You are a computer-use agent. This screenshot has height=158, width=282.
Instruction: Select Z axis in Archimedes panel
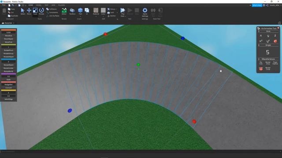pyautogui.click(x=275, y=36)
